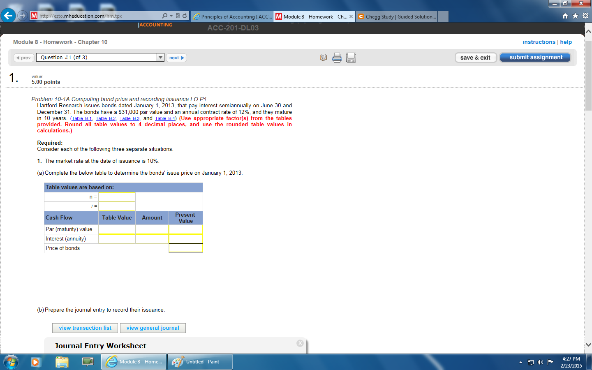
Task: Click the Action Center flag tray icon
Action: [x=550, y=362]
